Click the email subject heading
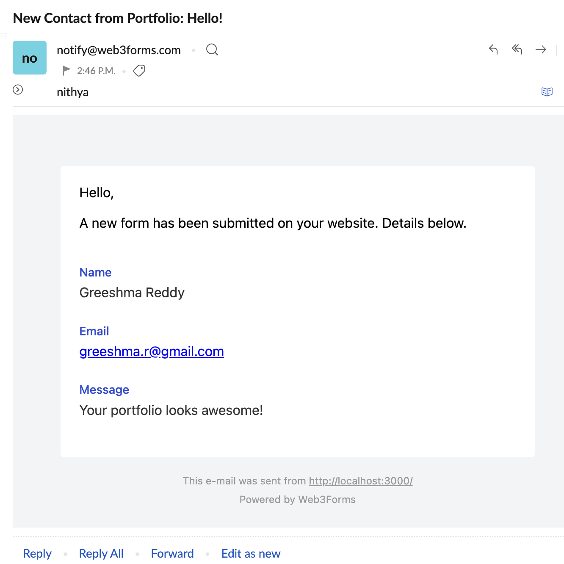The height and width of the screenshot is (564, 564). [x=118, y=18]
